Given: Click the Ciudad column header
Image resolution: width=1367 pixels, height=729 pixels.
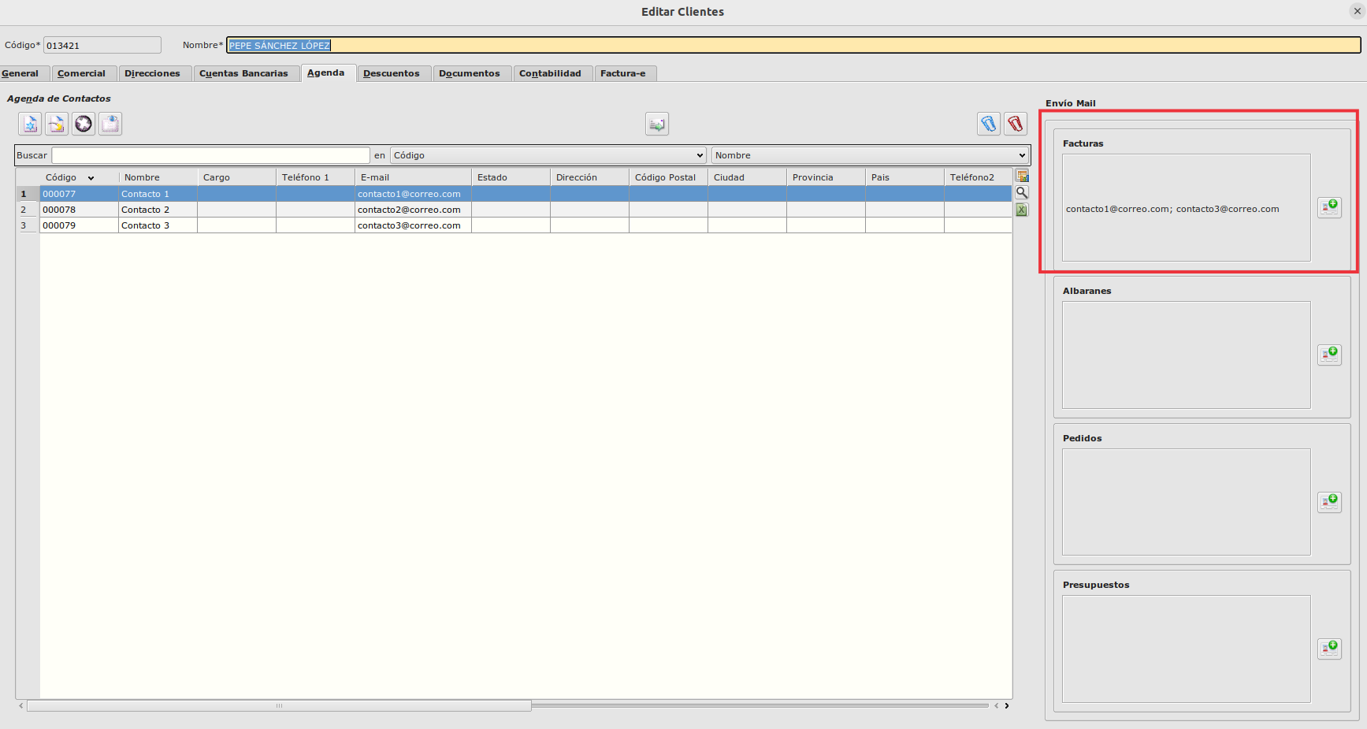Looking at the screenshot, I should pyautogui.click(x=747, y=177).
